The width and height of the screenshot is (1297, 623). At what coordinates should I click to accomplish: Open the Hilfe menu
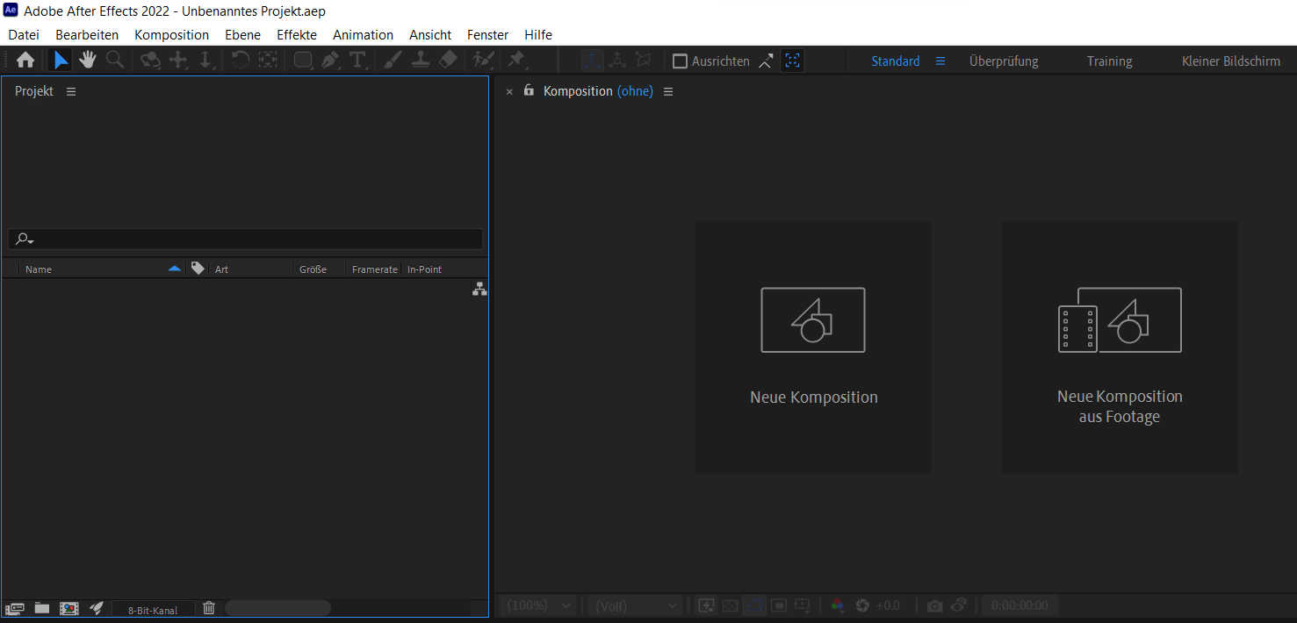(538, 35)
